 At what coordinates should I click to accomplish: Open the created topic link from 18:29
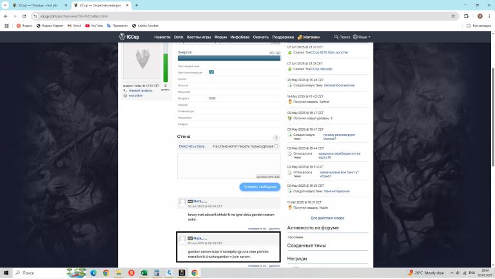[336, 191]
